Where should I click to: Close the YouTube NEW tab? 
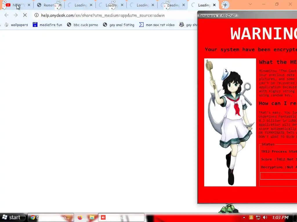[x=29, y=5]
